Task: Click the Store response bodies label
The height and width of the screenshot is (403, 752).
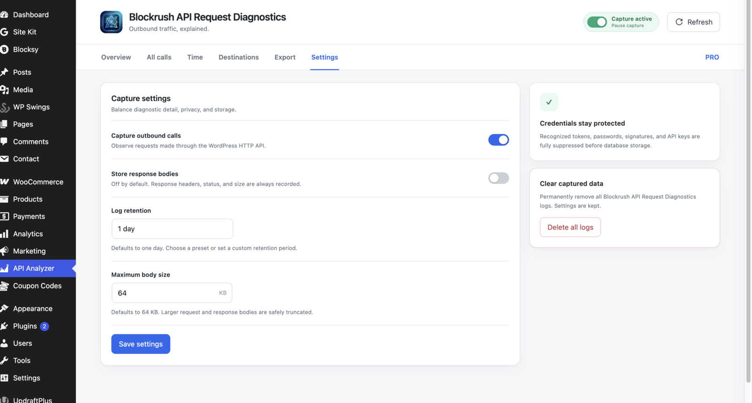Action: pyautogui.click(x=145, y=174)
